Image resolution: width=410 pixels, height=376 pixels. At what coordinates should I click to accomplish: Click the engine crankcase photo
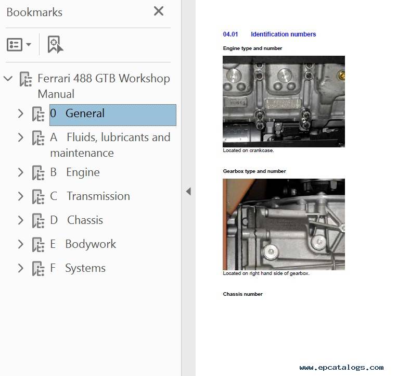click(x=284, y=102)
